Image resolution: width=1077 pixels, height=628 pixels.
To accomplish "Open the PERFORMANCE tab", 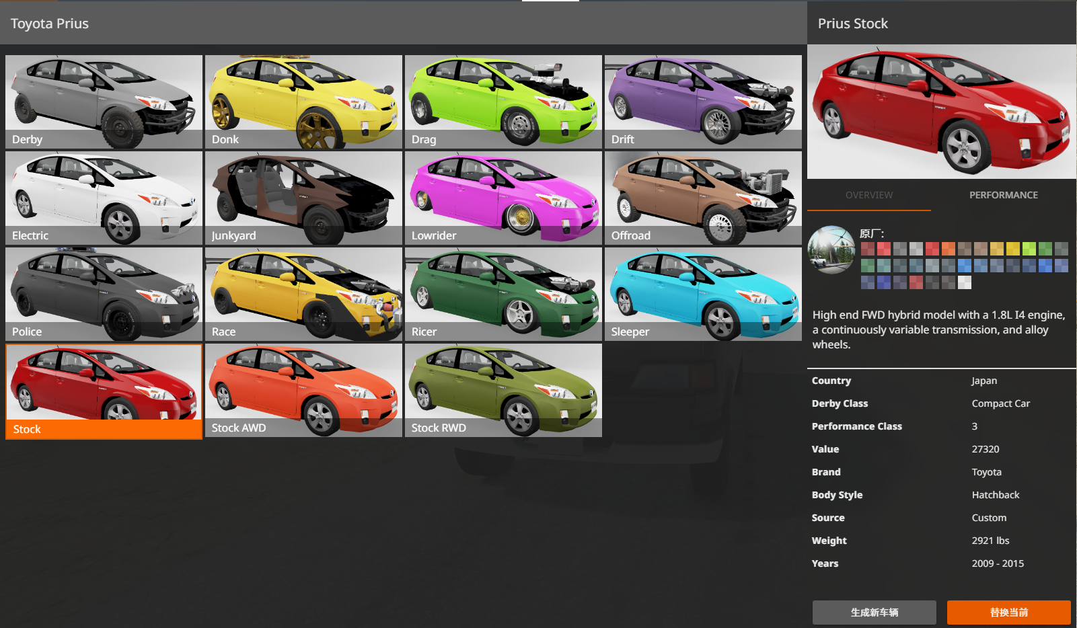I will [1004, 195].
